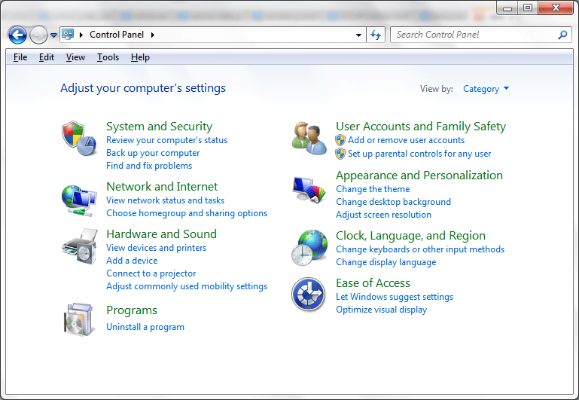The image size is (579, 400).
Task: Click Review your computer's status
Action: click(x=167, y=140)
